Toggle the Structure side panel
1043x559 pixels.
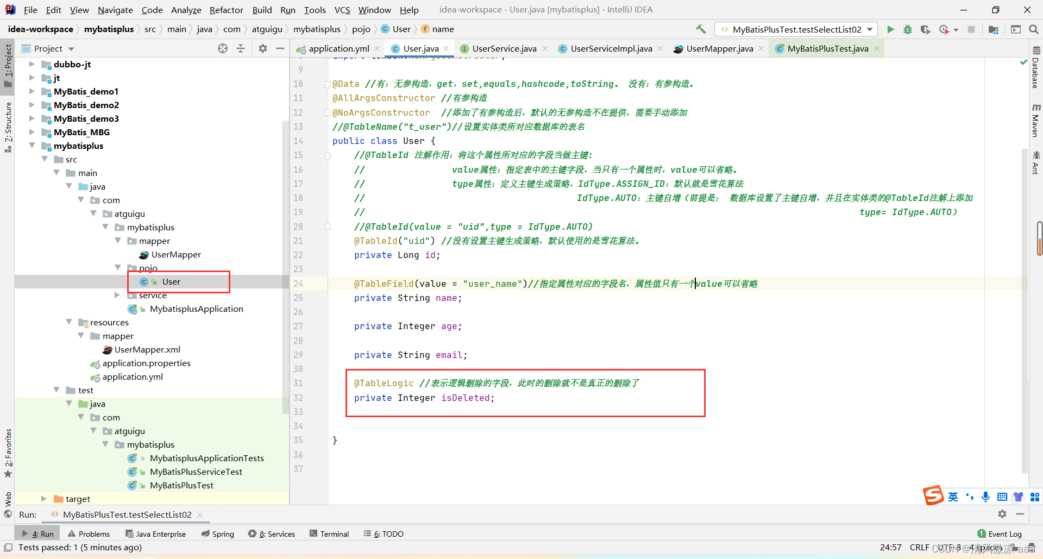[8, 126]
